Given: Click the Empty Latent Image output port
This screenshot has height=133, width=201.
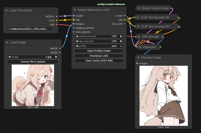Looking at the screenshot, I should click(171, 8).
